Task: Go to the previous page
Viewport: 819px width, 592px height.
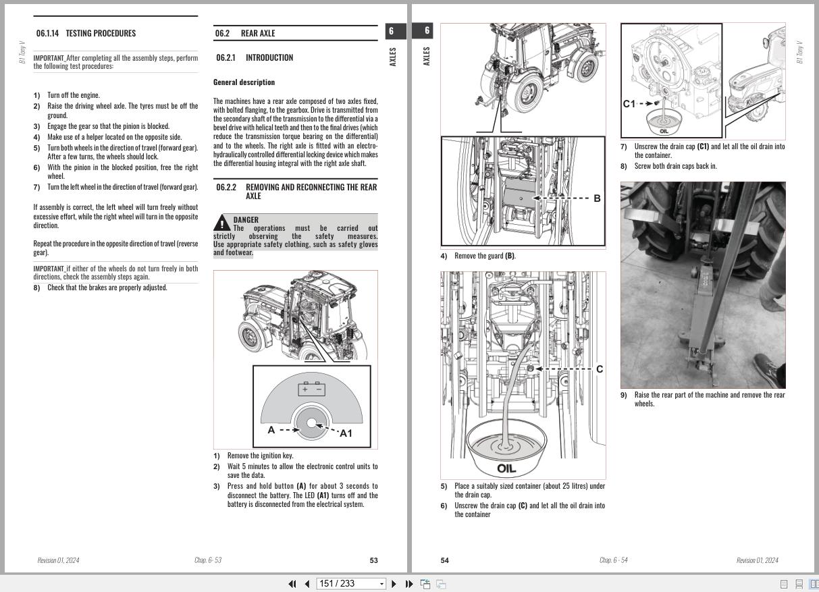Action: [307, 583]
